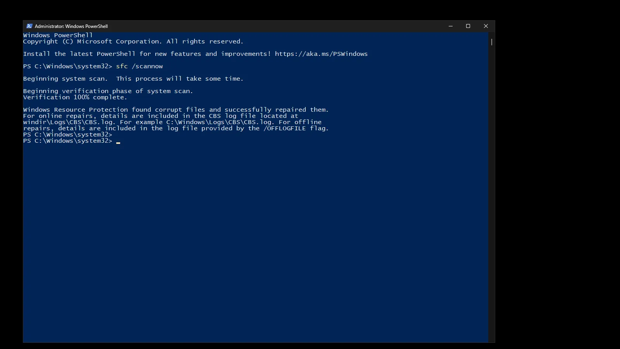This screenshot has height=349, width=620.
Task: Click the sfc /scannow command text
Action: [x=139, y=66]
